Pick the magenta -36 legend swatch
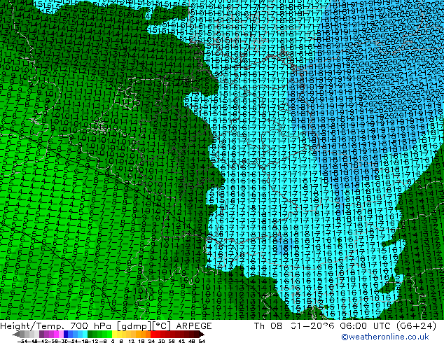Viewport: 444px width, 343px height. pyautogui.click(x=56, y=334)
